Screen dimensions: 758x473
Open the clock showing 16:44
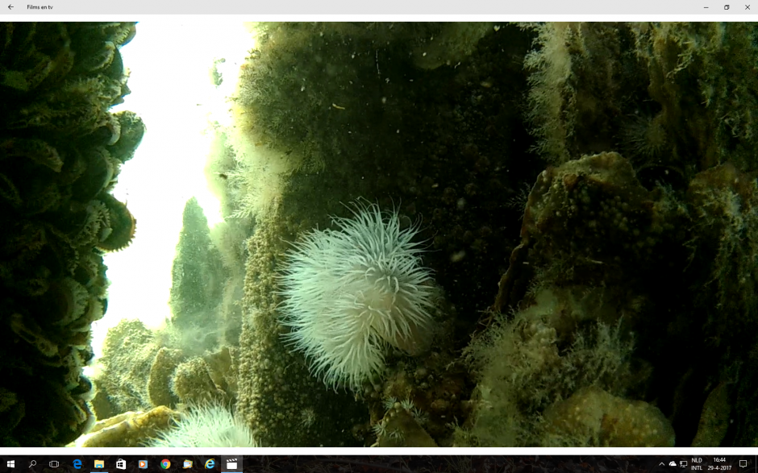tap(719, 464)
